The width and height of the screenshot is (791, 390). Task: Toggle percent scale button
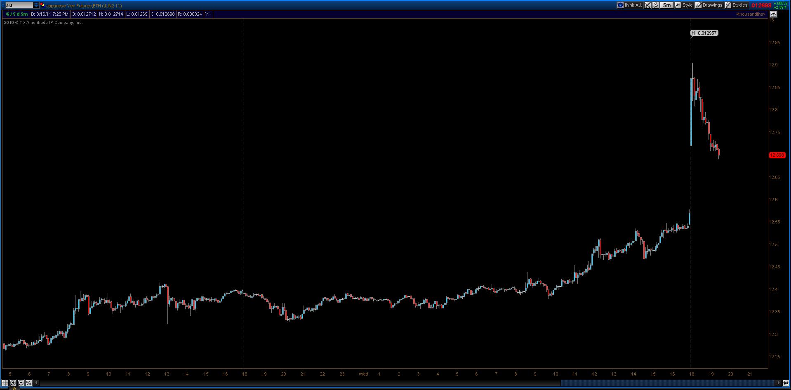tap(28, 383)
